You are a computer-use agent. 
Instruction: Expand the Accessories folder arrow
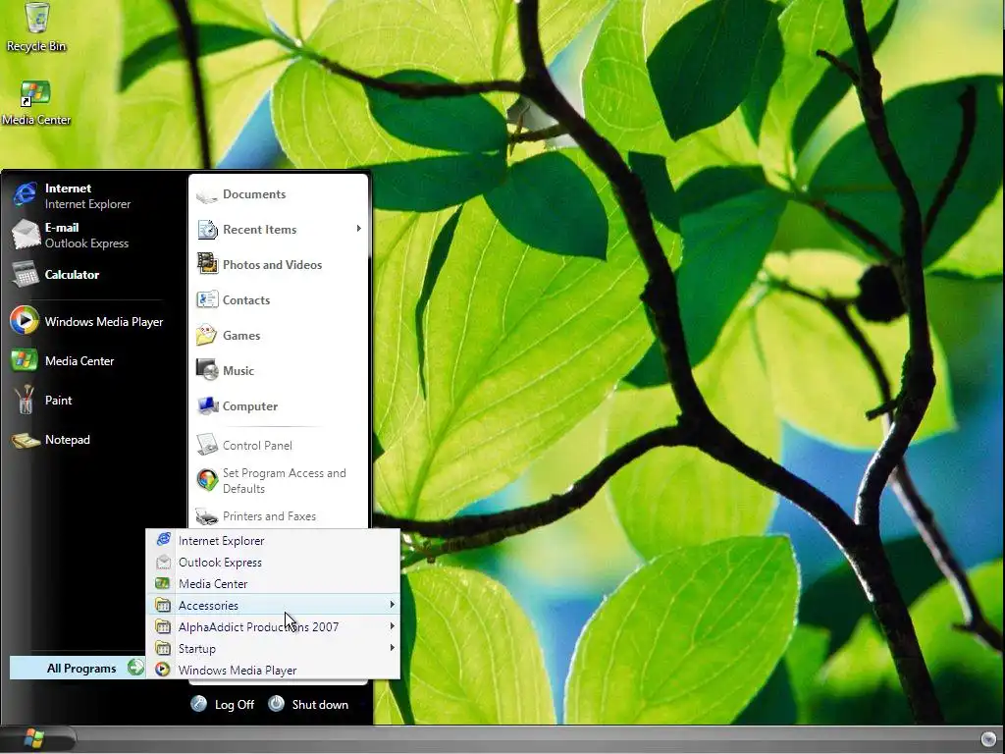click(x=392, y=605)
